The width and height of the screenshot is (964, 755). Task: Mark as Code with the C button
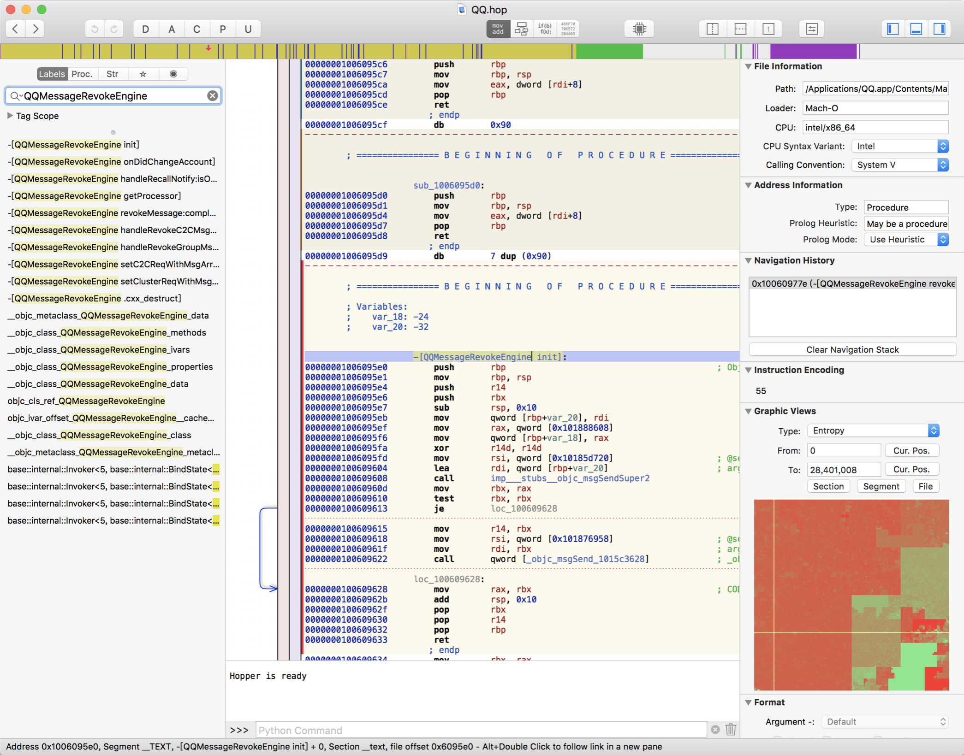(197, 29)
